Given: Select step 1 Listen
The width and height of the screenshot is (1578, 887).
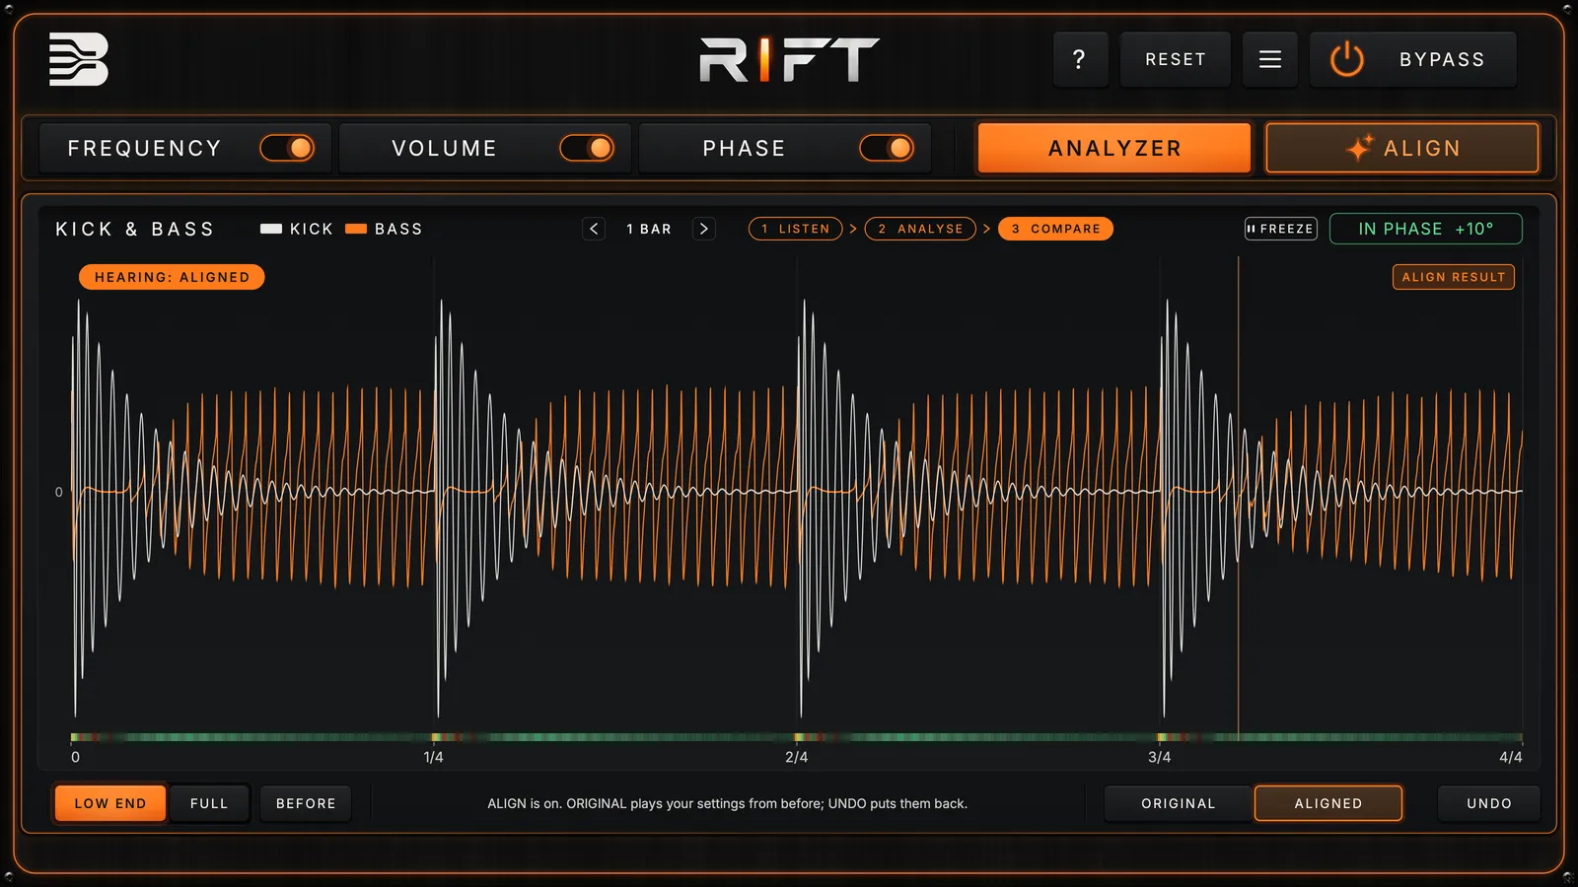Looking at the screenshot, I should (x=796, y=229).
